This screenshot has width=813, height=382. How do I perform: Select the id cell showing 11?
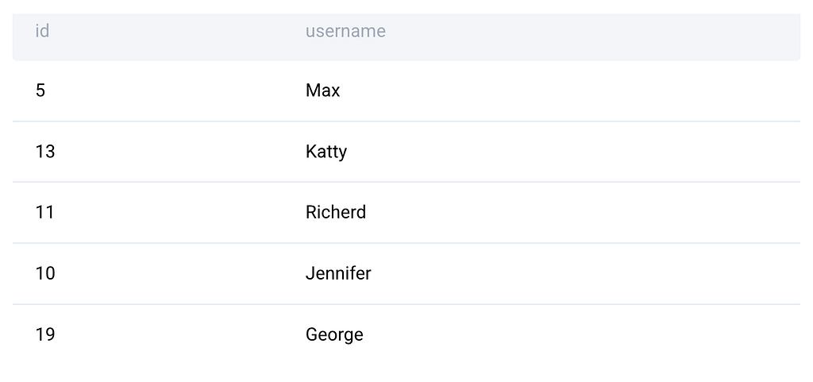coord(44,213)
